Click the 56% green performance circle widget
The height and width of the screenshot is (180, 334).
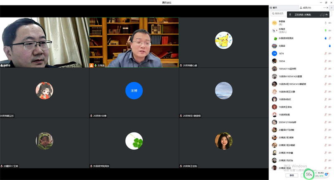click(x=309, y=175)
